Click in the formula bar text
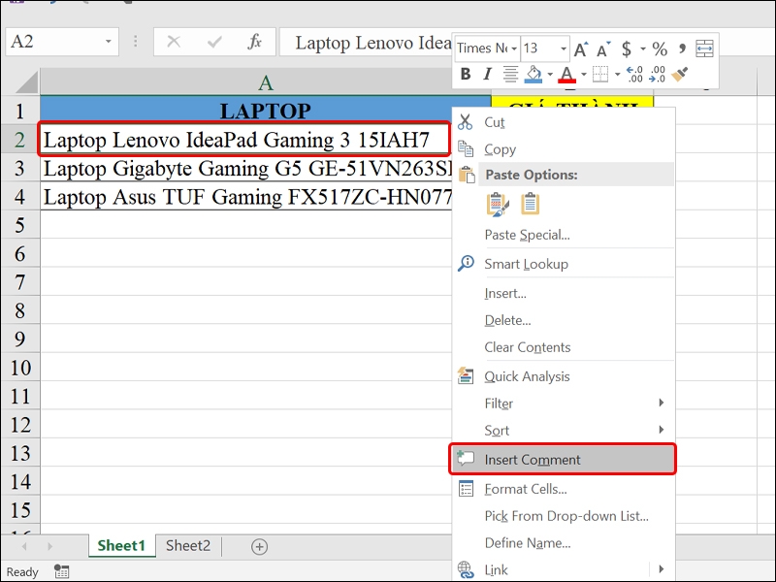The width and height of the screenshot is (776, 582). tap(373, 43)
